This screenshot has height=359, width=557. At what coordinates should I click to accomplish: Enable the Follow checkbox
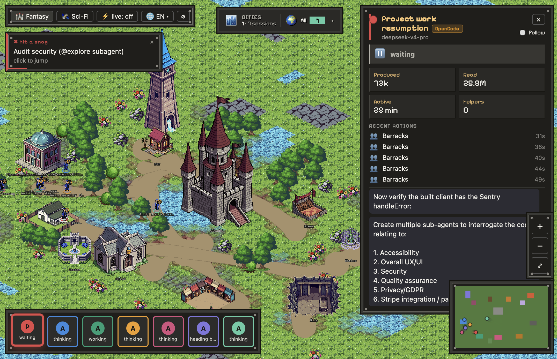point(523,33)
